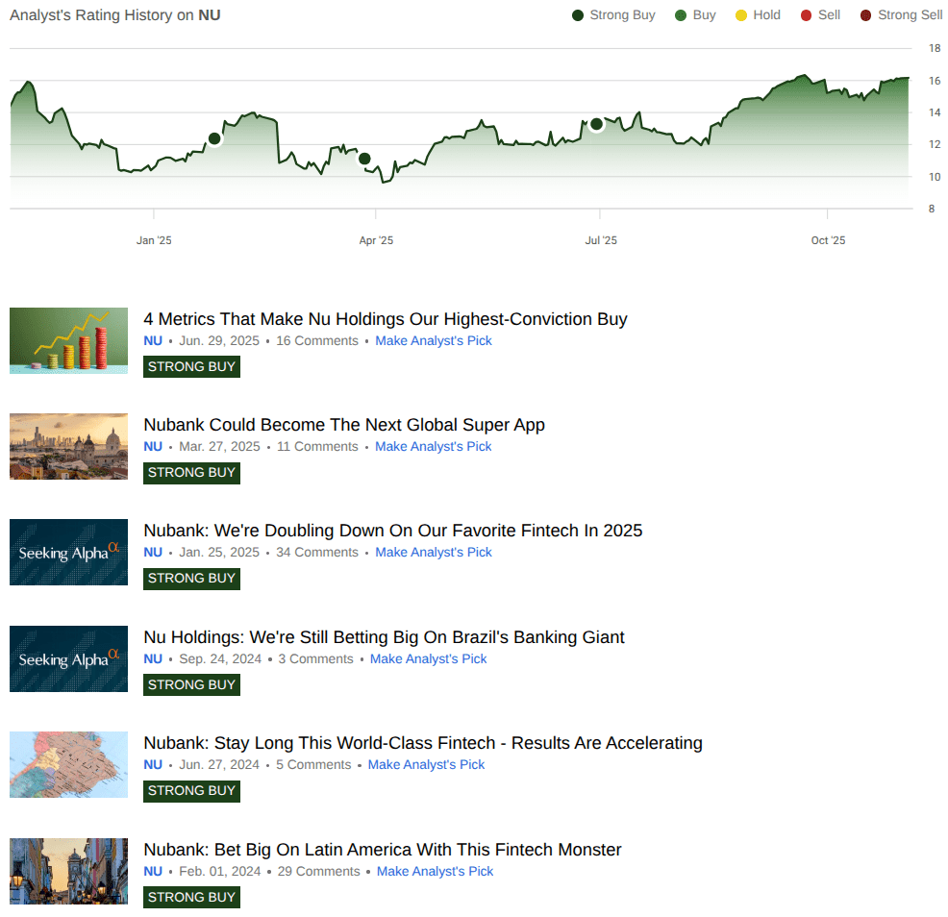Click the NU ticker for the Sep. 24 article
The width and height of the screenshot is (948, 917).
click(x=152, y=658)
